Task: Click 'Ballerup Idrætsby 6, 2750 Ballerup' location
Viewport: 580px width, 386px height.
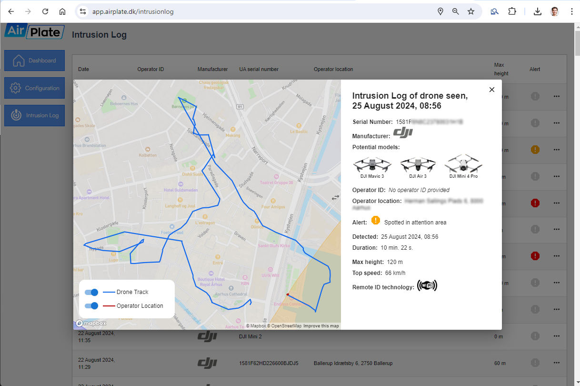Action: (x=353, y=363)
